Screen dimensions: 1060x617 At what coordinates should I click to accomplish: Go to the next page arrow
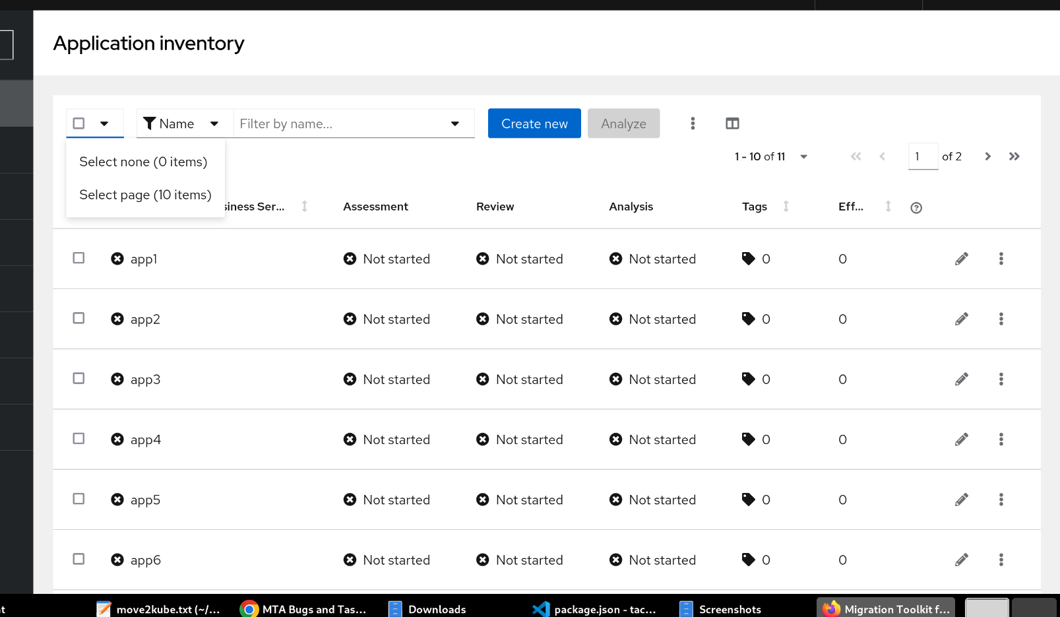(987, 156)
